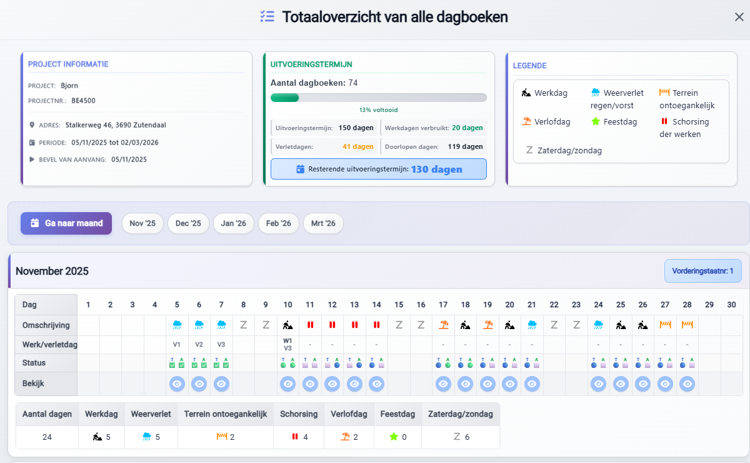750x463 pixels.
Task: Click the Werkdag icon in the legende panel
Action: 526,92
